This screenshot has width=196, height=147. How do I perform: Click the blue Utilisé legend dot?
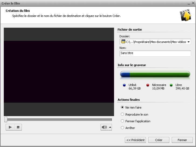pos(124,85)
